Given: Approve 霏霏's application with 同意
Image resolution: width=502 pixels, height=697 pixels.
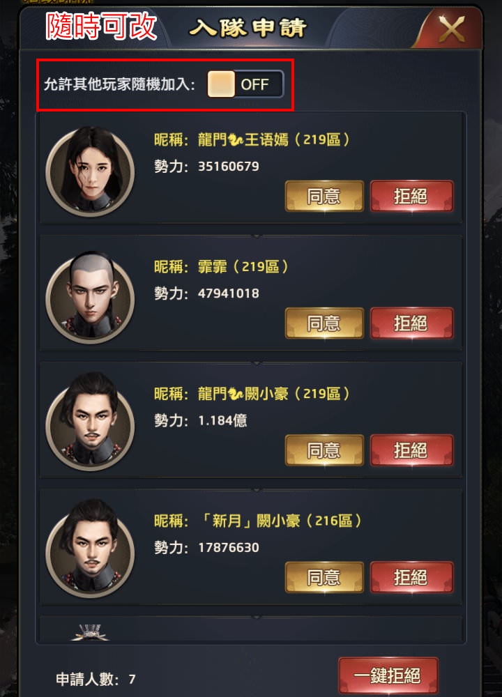Looking at the screenshot, I should click(324, 323).
